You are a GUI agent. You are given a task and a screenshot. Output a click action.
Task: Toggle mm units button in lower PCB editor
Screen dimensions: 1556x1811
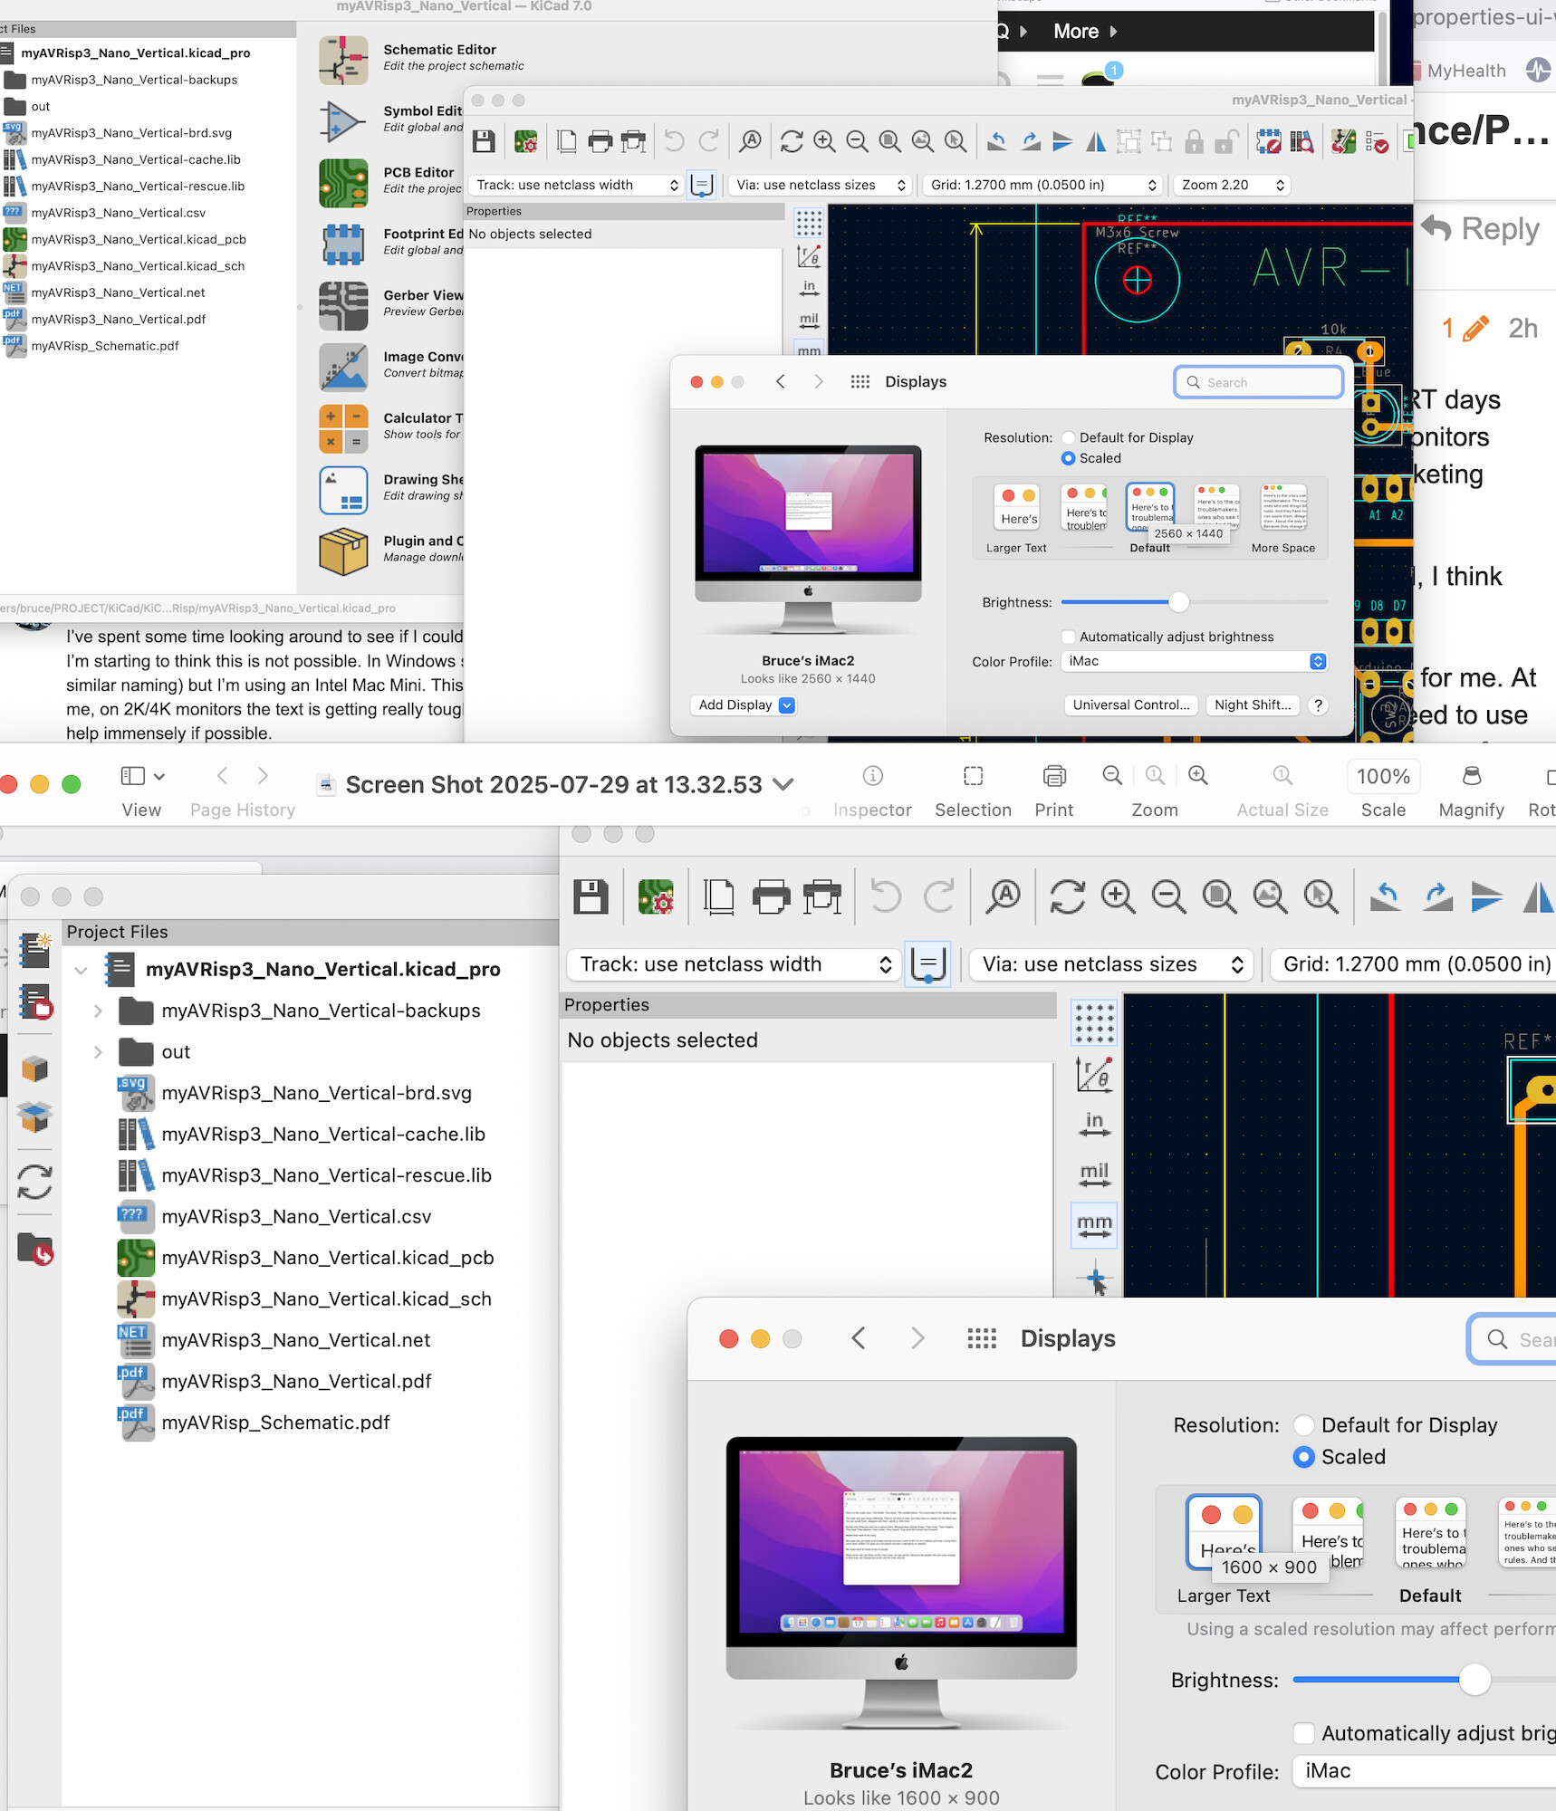(x=1094, y=1225)
